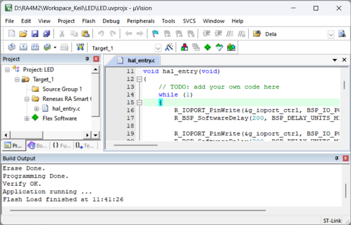This screenshot has height=225, width=351.
Task: Open the Debug menu
Action: tap(111, 21)
